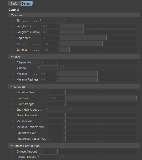Switch to the Basic tab
Screen dimensions: 142x160
coord(14,3)
